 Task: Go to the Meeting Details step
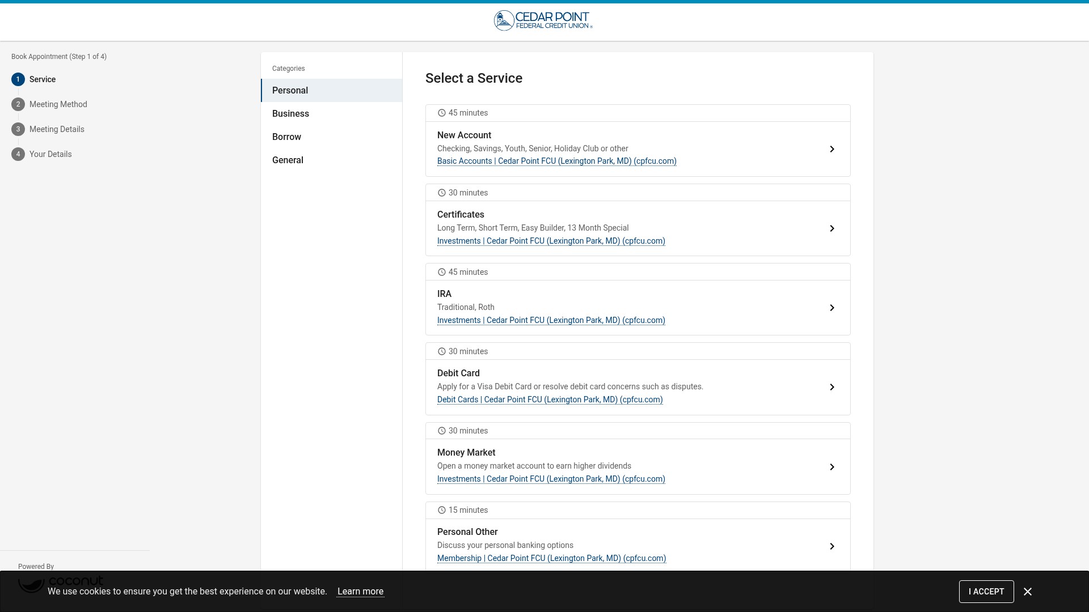(x=57, y=129)
